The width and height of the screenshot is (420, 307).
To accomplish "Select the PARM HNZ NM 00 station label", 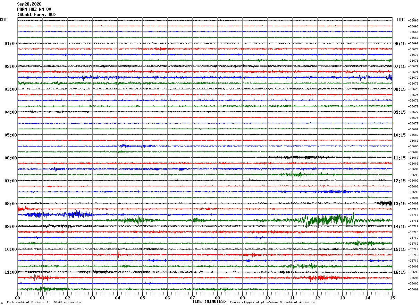I will pos(34,9).
